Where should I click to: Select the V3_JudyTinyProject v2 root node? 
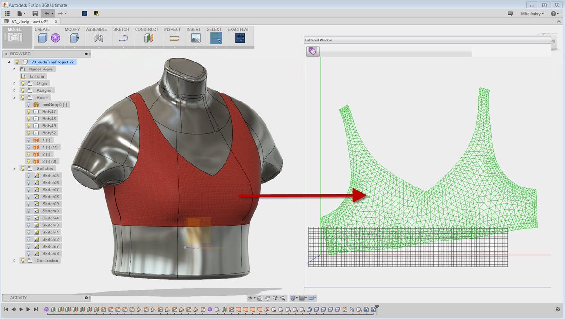point(53,62)
